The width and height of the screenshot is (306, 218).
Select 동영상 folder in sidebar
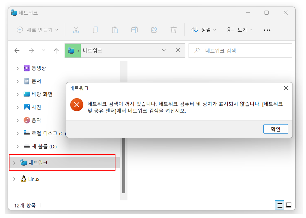pyautogui.click(x=35, y=68)
